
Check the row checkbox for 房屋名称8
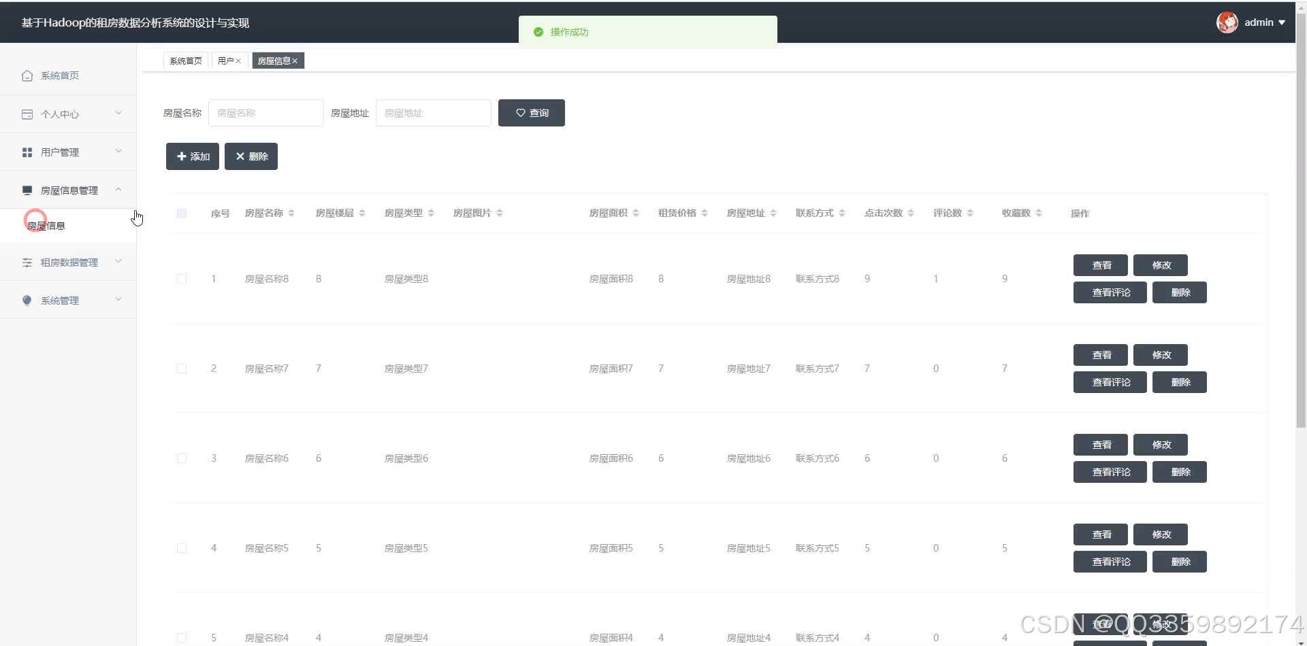(182, 279)
